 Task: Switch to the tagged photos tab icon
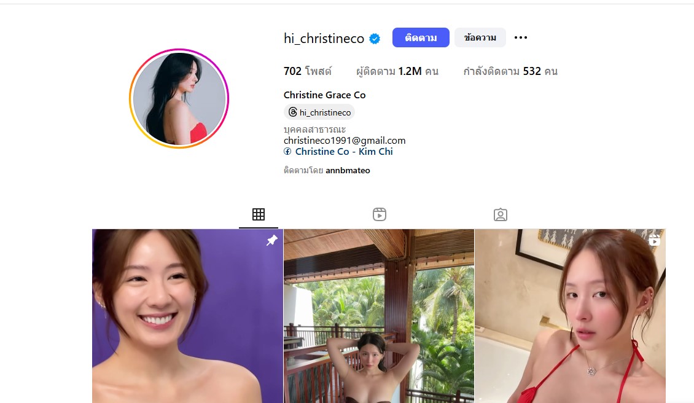click(500, 214)
